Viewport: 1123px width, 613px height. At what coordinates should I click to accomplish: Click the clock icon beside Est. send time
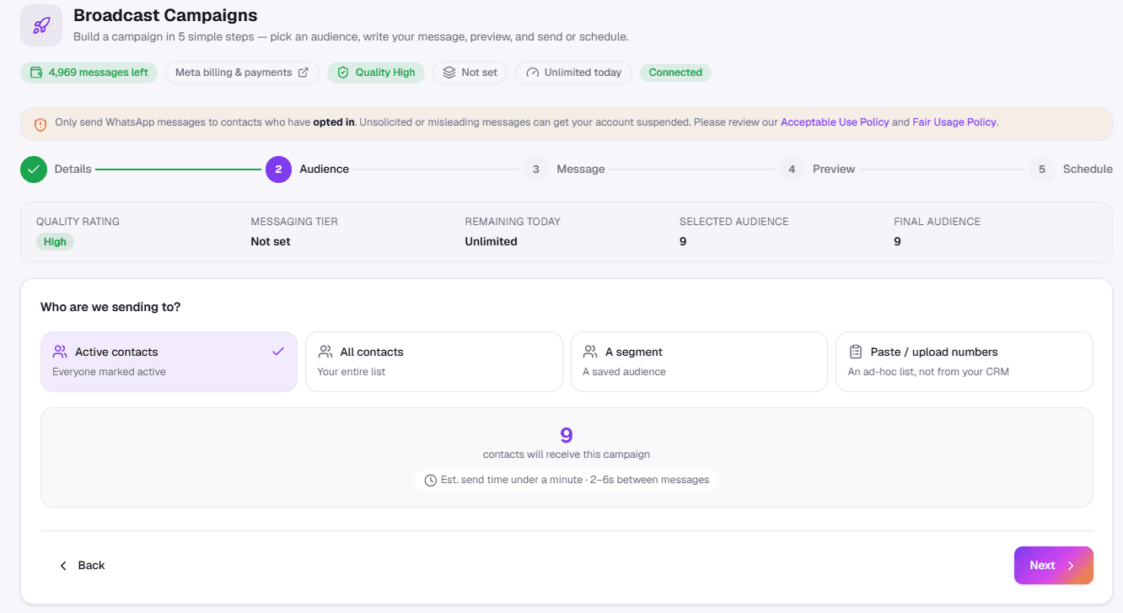pyautogui.click(x=431, y=481)
